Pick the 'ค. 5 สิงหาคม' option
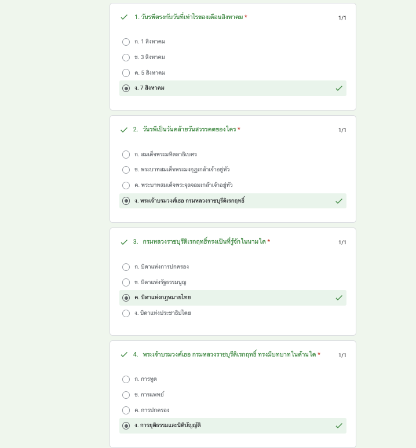Image resolution: width=416 pixels, height=448 pixels. pyautogui.click(x=126, y=73)
